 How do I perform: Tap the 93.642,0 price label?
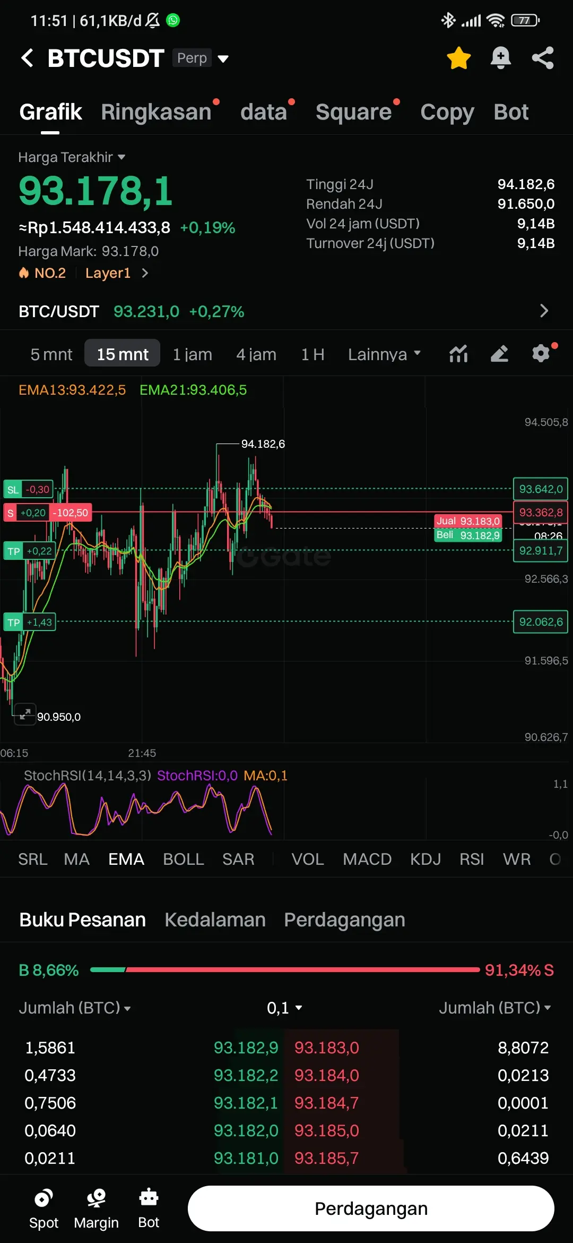point(541,489)
